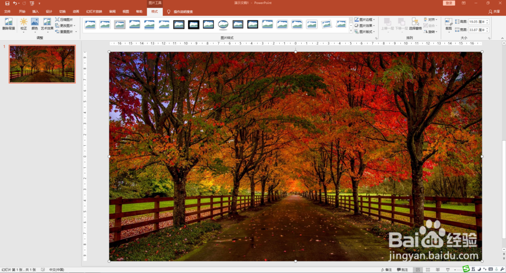Select slide 1 thumbnail in the slide panel
Viewport: 506px width, 273px height.
tap(43, 64)
